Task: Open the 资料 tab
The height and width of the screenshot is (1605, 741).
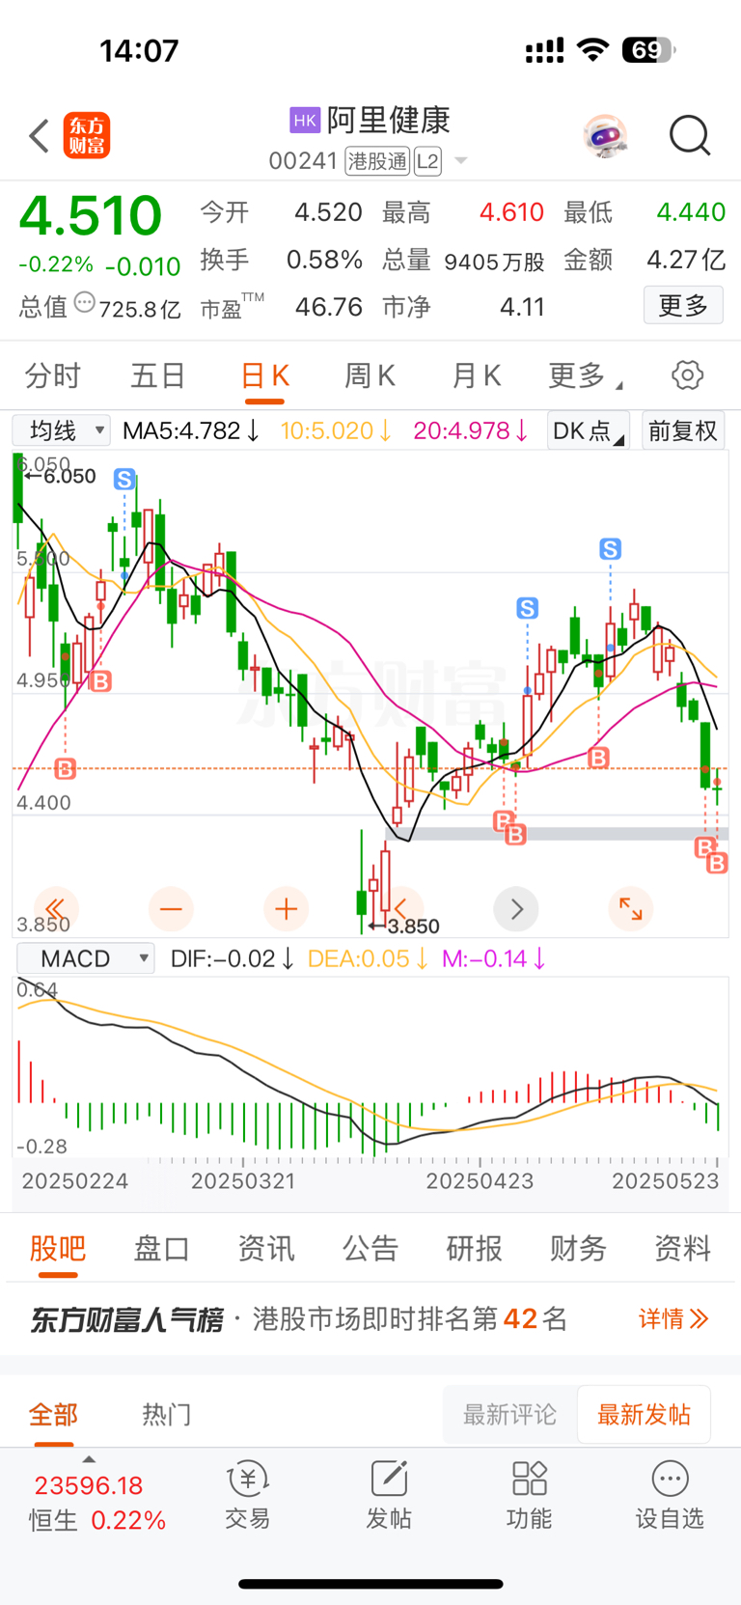Action: coord(683,1249)
